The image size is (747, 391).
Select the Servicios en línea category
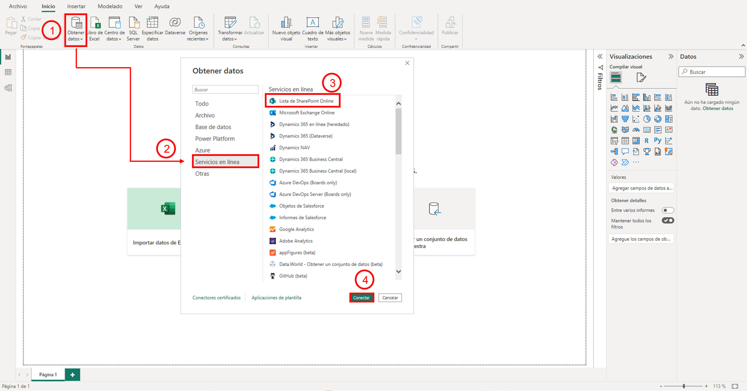[x=225, y=162]
